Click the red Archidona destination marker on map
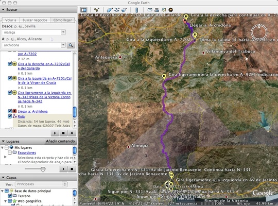The height and width of the screenshot is (206, 278). pyautogui.click(x=185, y=22)
